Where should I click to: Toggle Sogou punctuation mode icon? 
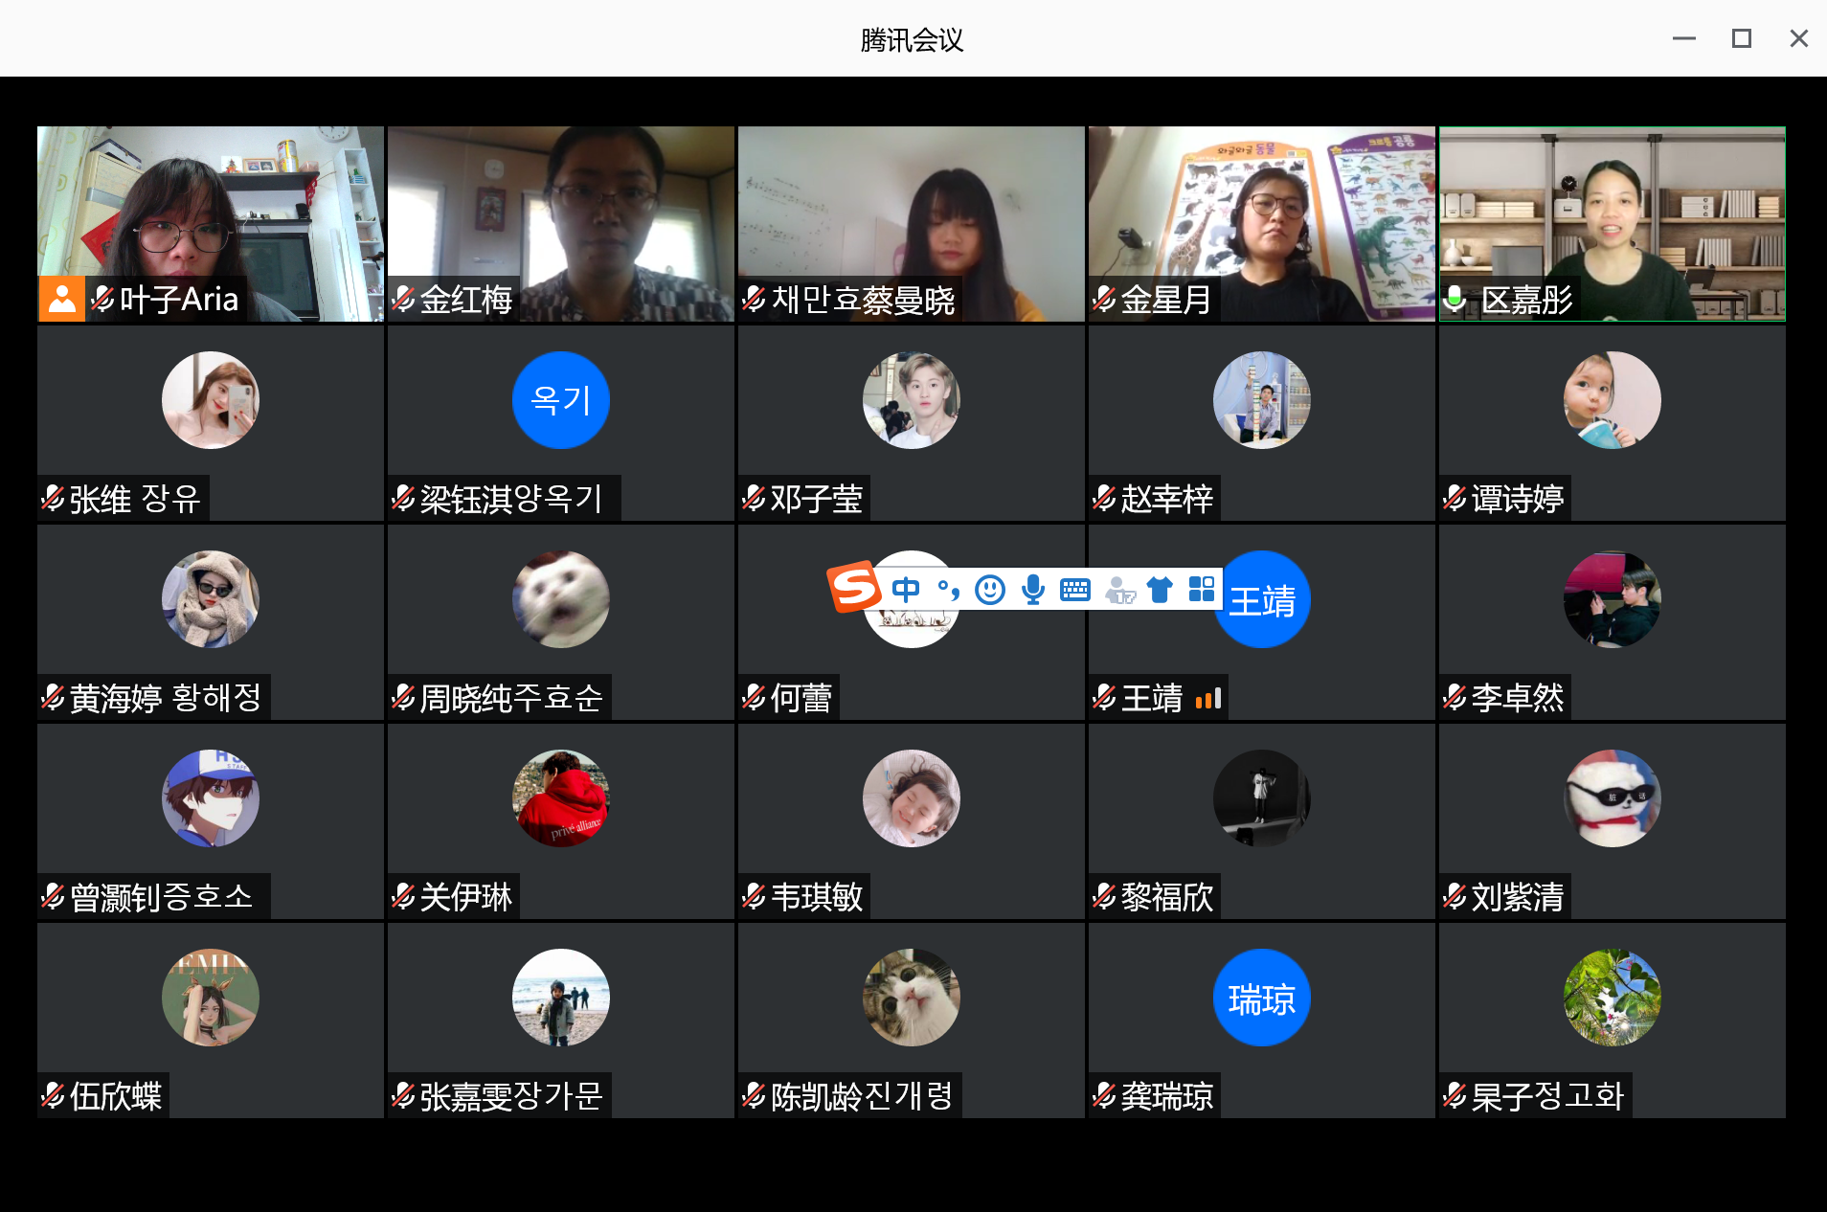click(x=948, y=589)
